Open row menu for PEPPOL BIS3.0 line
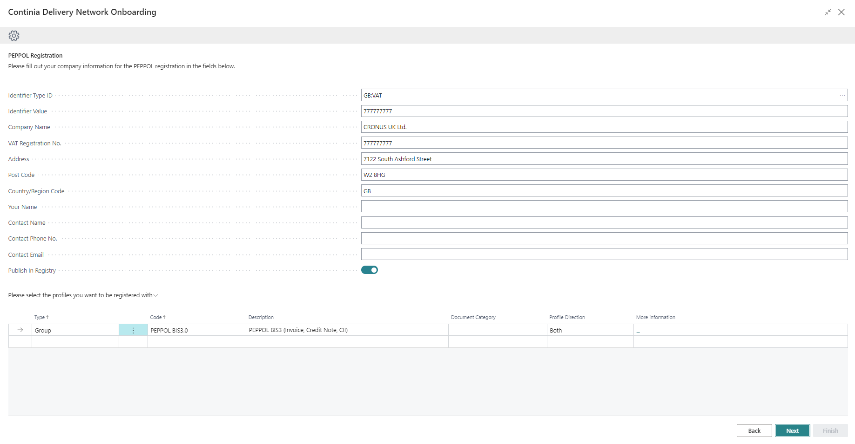The image size is (855, 444). 133,330
